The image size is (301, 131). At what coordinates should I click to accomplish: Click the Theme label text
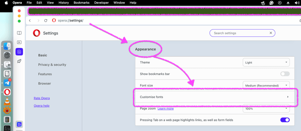pos(145,62)
